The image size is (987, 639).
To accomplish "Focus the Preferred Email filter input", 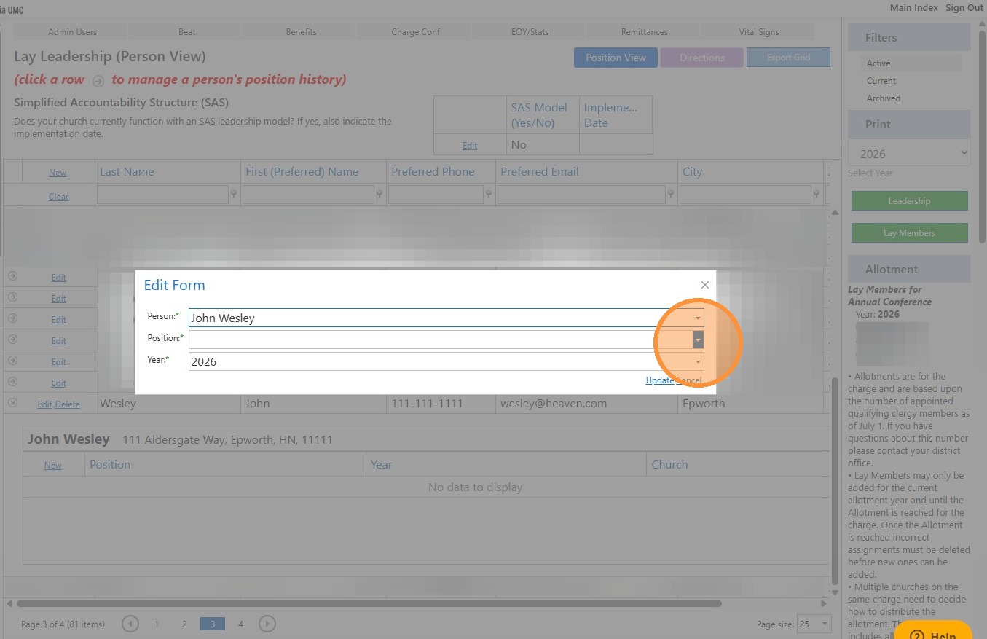I will coord(581,195).
